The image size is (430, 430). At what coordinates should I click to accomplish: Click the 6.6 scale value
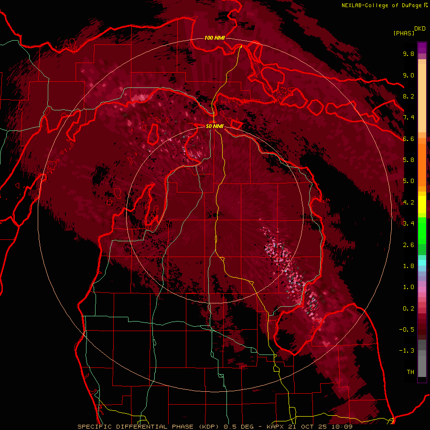[408, 139]
